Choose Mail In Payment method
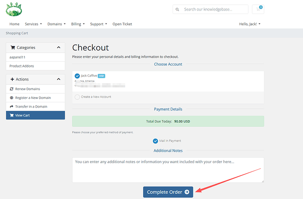Image resolution: width=303 pixels, height=199 pixels. [x=155, y=141]
